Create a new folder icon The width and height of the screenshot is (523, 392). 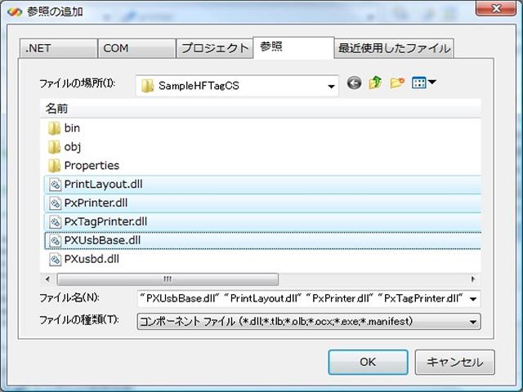click(x=397, y=82)
